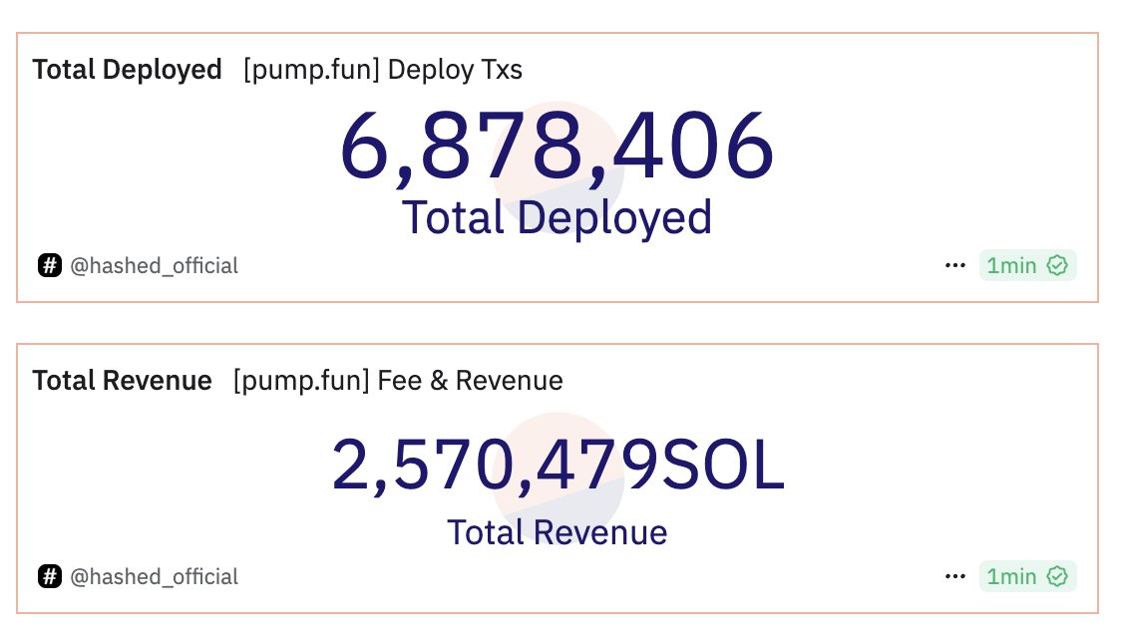Open the Total Revenue card's three-dot menu
The height and width of the screenshot is (640, 1123).
954,576
